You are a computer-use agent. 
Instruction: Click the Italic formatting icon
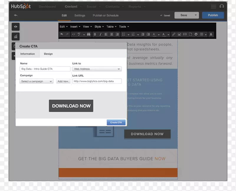(100, 35)
